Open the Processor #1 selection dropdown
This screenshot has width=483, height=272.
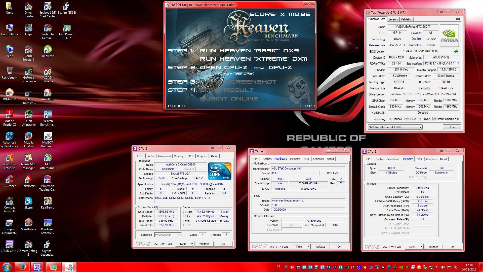(x=168, y=235)
